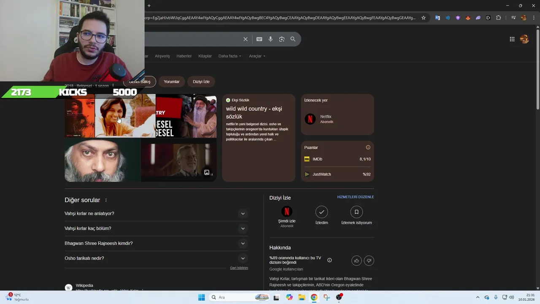
Task: Click the magnifier search submit icon
Action: (293, 39)
